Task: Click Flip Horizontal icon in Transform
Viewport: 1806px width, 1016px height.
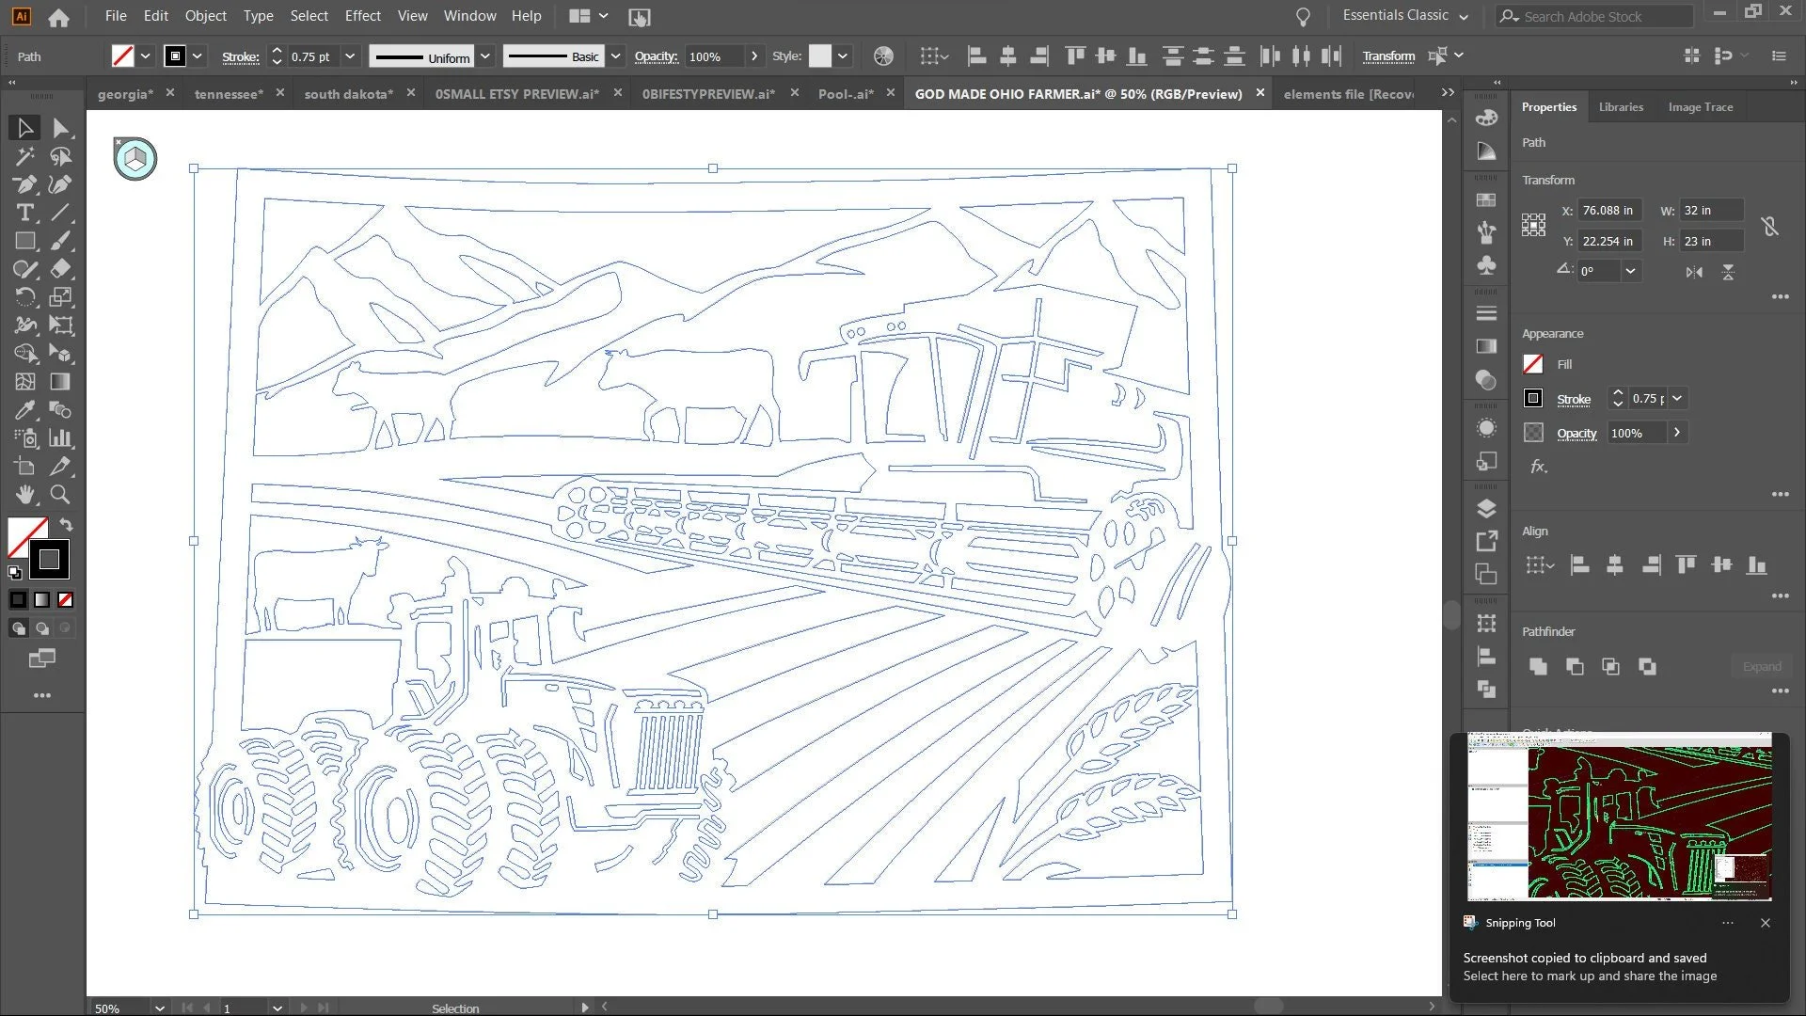Action: [x=1694, y=272]
